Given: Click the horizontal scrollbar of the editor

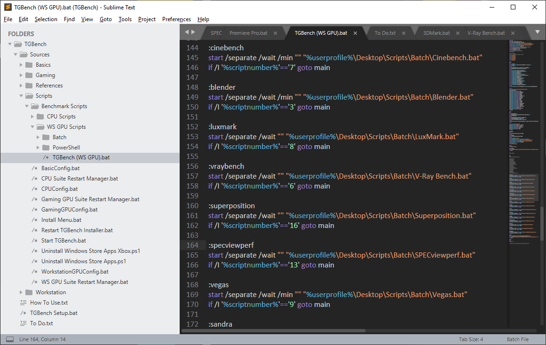Looking at the screenshot, I should pyautogui.click(x=273, y=331).
